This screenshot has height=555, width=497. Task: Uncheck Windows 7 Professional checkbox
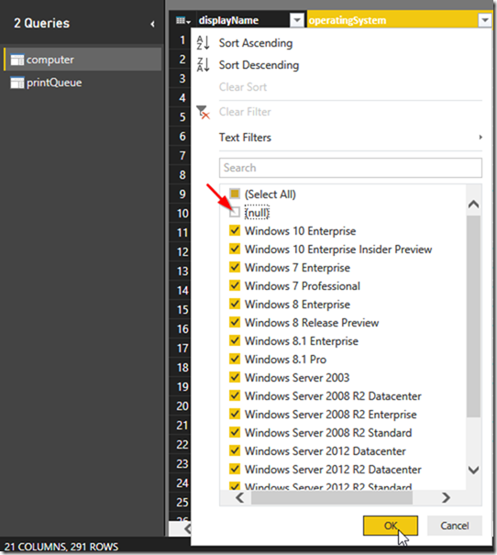pyautogui.click(x=235, y=285)
